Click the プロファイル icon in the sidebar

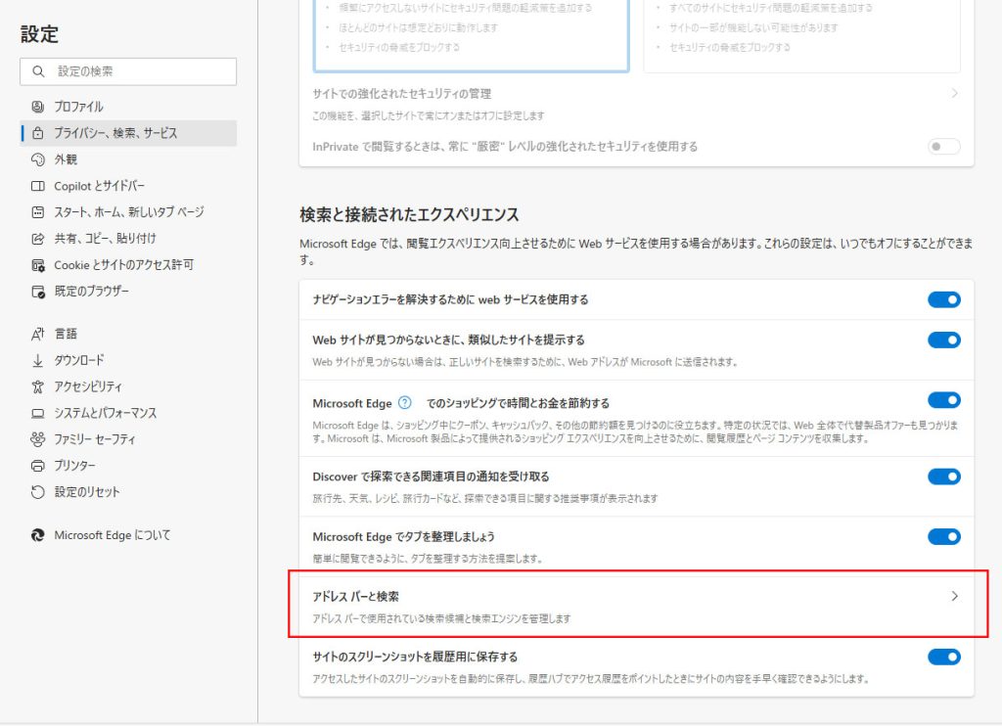click(x=38, y=107)
